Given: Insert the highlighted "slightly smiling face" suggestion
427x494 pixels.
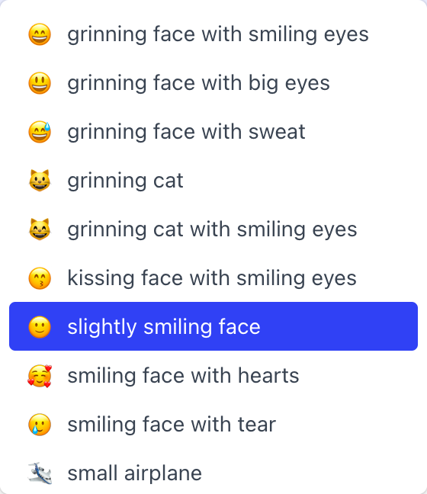Looking at the screenshot, I should pos(213,326).
